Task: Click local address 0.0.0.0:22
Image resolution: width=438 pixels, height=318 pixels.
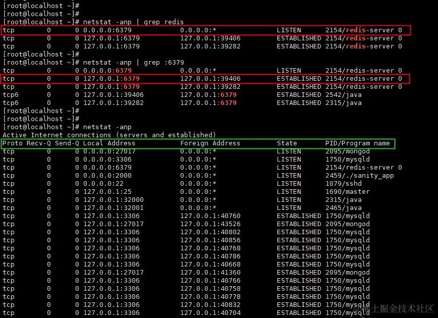Action: pos(103,184)
